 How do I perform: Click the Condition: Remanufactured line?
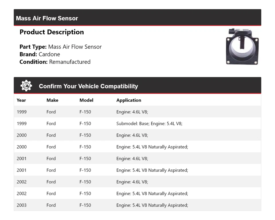55,62
